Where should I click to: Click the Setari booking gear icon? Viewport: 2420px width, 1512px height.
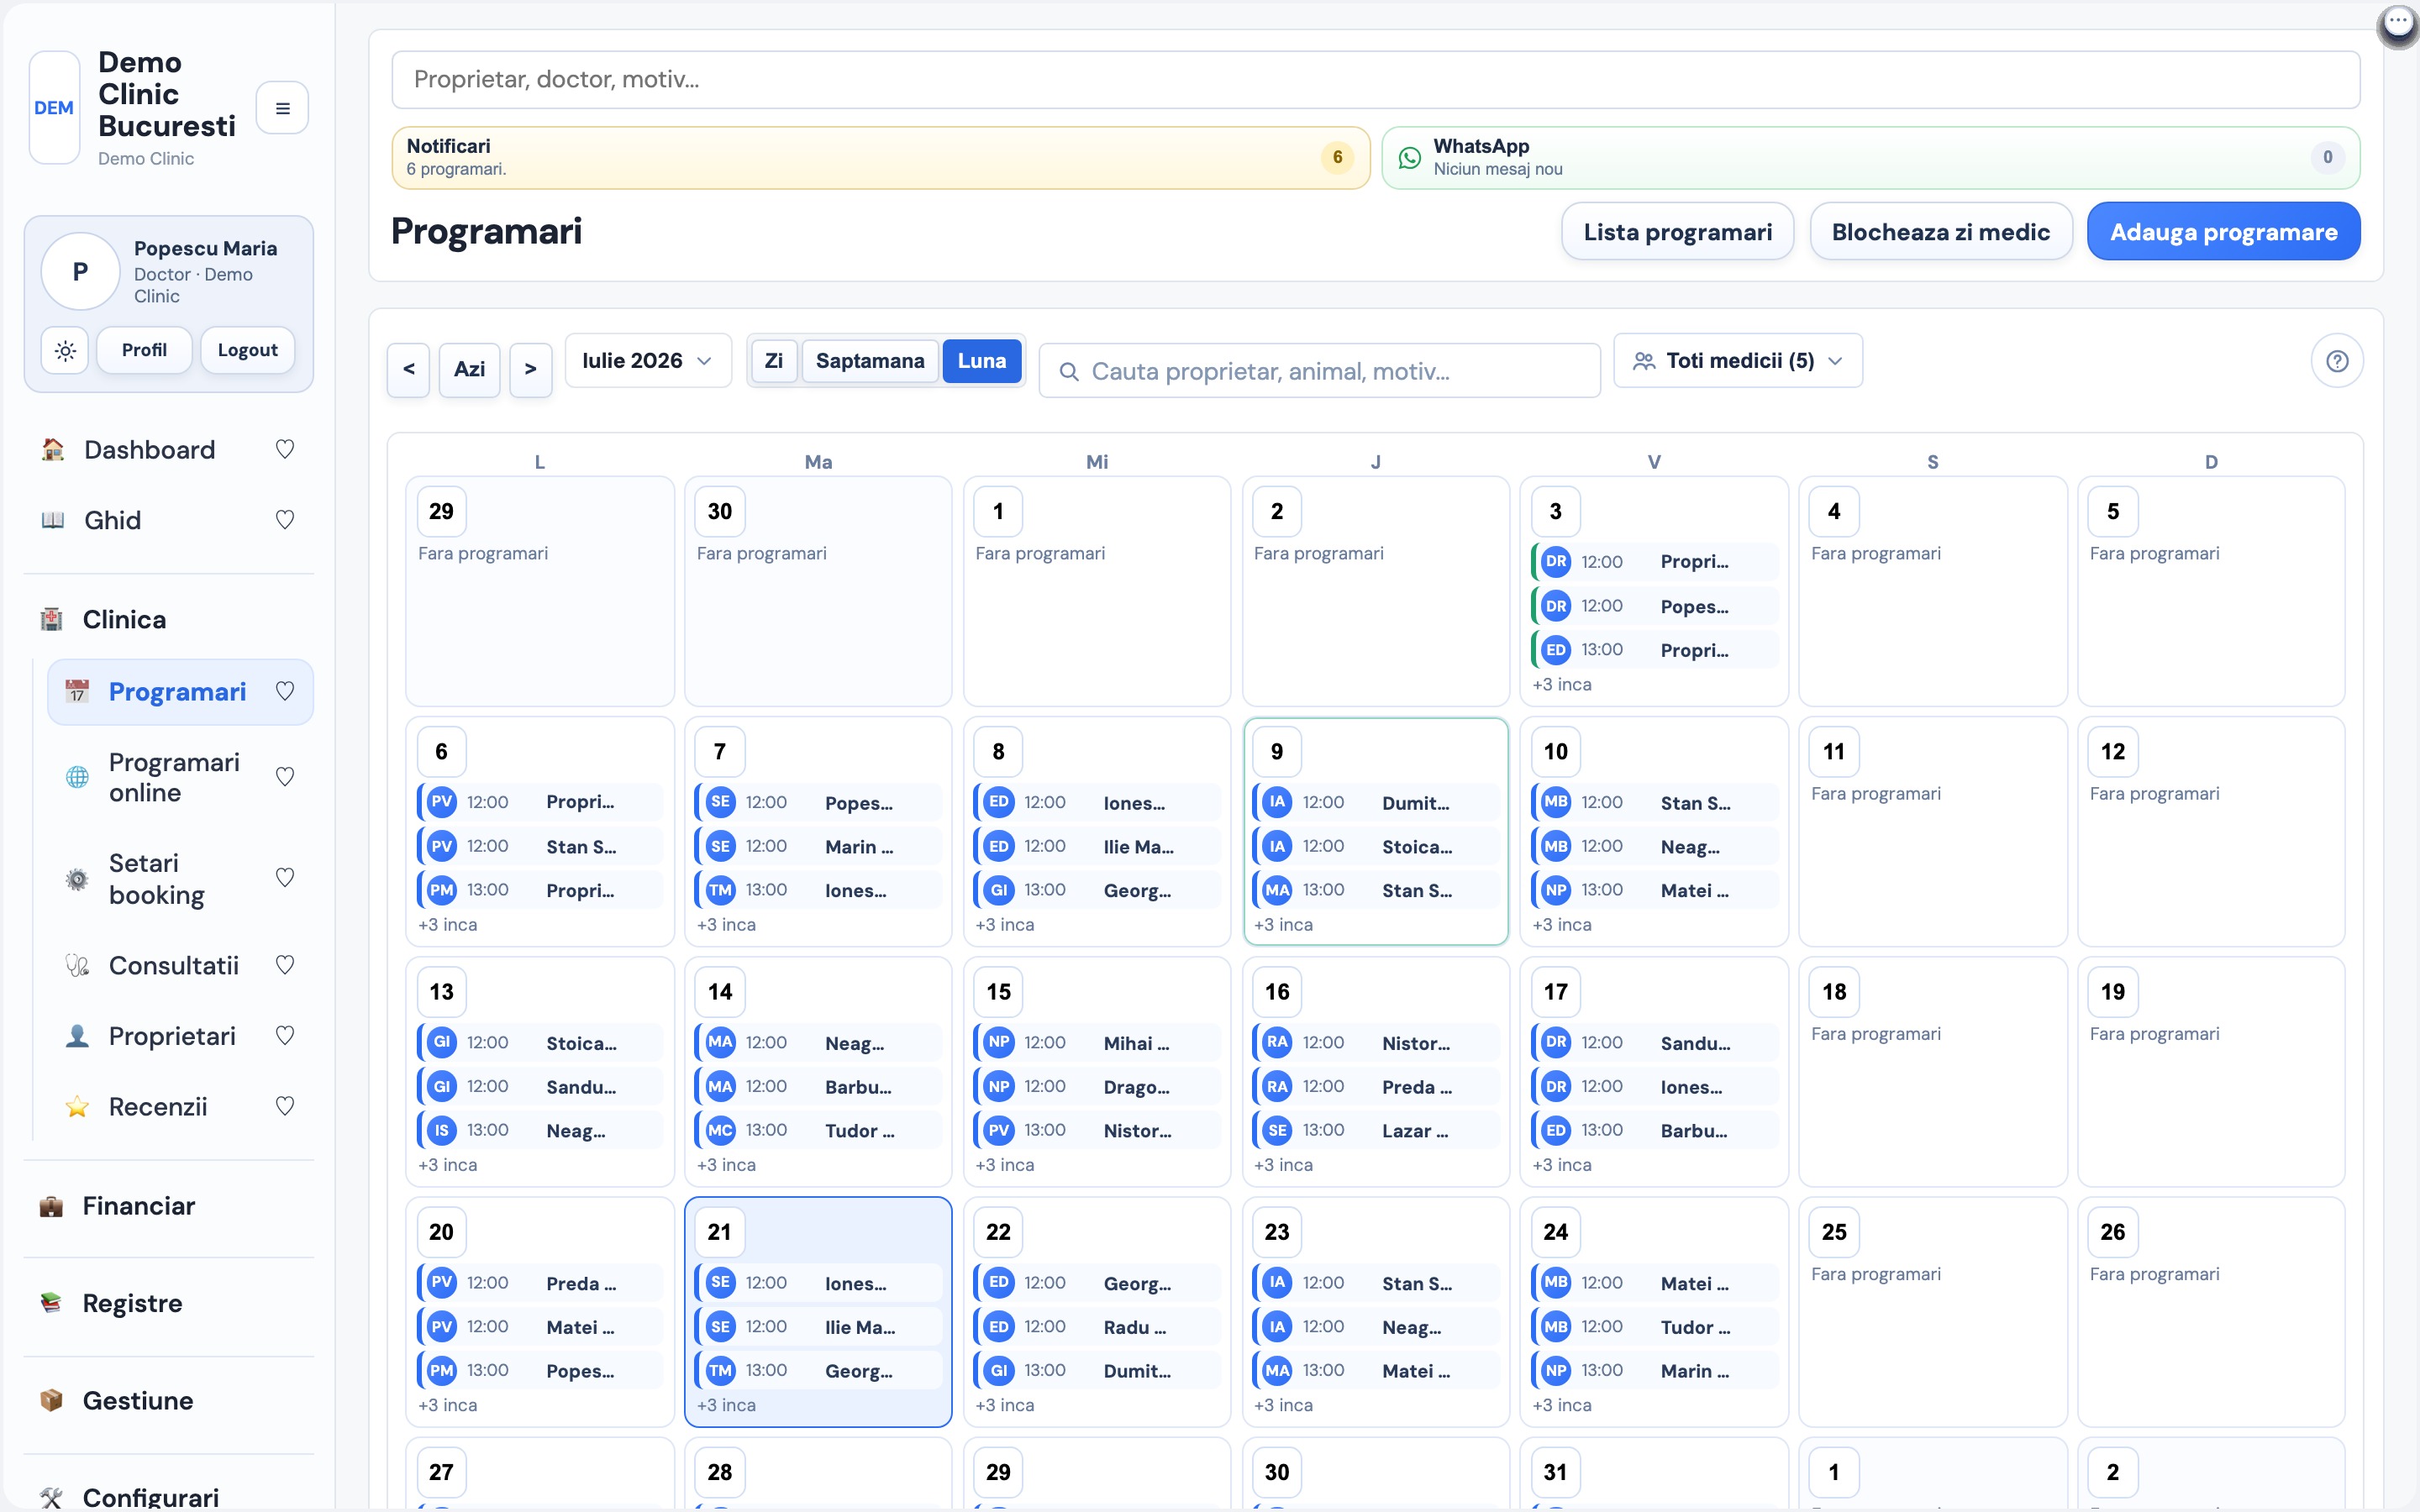[x=77, y=879]
